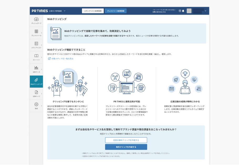Open the Dashboard gauge icon in sidebar
The height and width of the screenshot is (165, 239).
tap(36, 19)
